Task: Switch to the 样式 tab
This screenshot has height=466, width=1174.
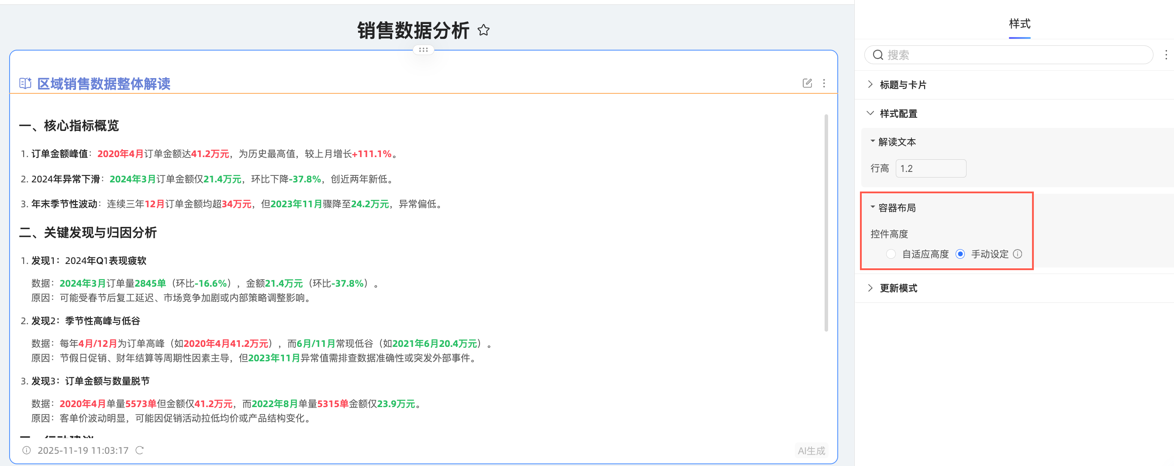Action: click(1019, 24)
